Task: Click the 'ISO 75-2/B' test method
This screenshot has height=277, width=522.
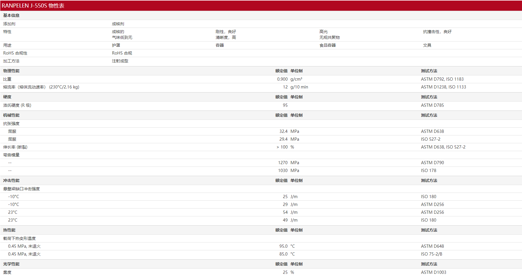Action: pyautogui.click(x=431, y=254)
